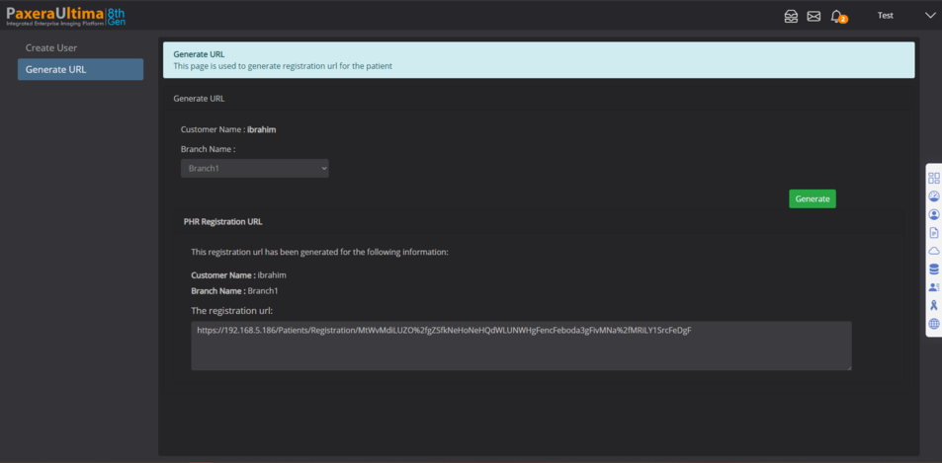The width and height of the screenshot is (942, 463).
Task: Open the dashboard gauge icon in sidebar
Action: pos(934,196)
